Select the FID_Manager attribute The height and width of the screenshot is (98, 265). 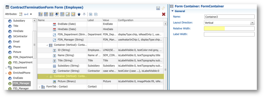(x=21, y=88)
